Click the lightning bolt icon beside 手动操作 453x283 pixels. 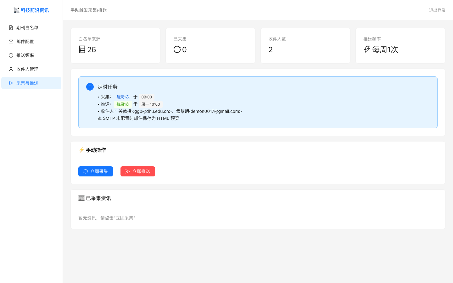coord(81,150)
